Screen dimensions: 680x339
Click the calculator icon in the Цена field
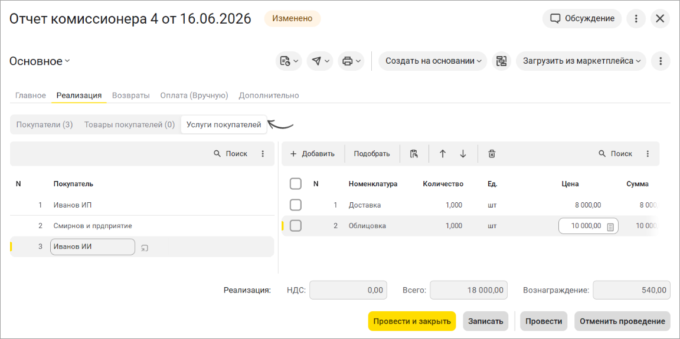[610, 226]
